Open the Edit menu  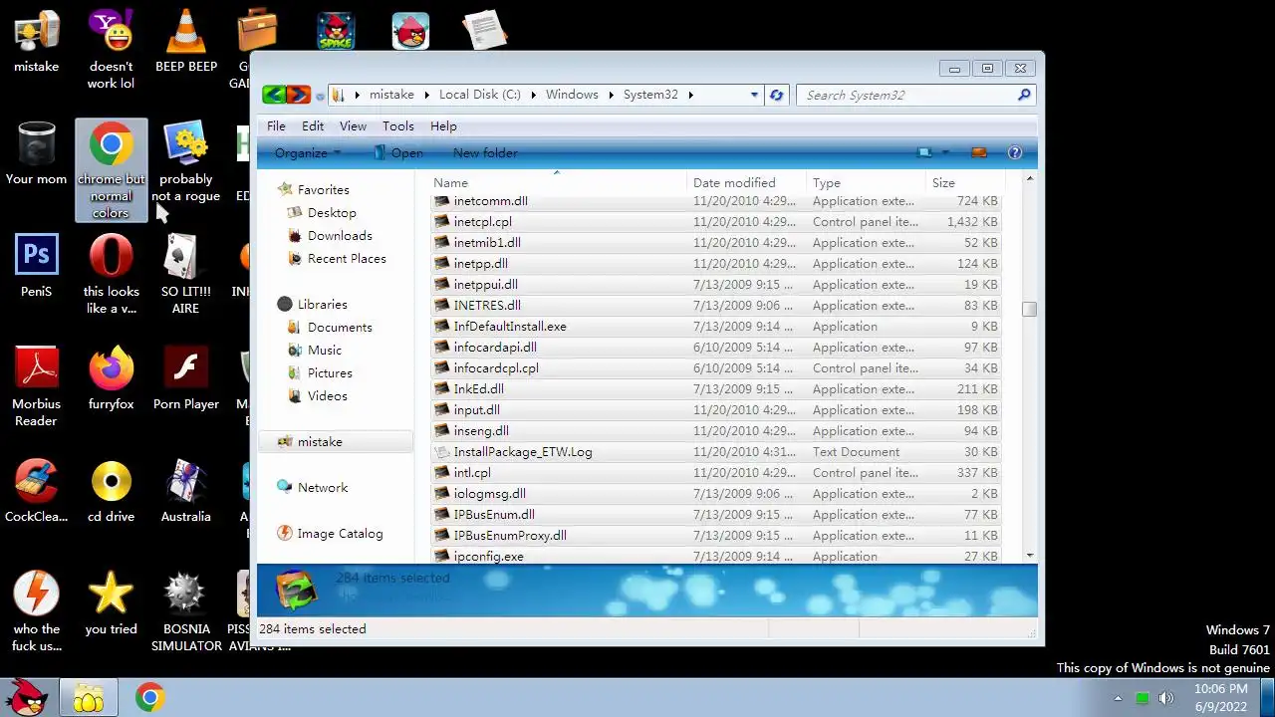pyautogui.click(x=313, y=126)
